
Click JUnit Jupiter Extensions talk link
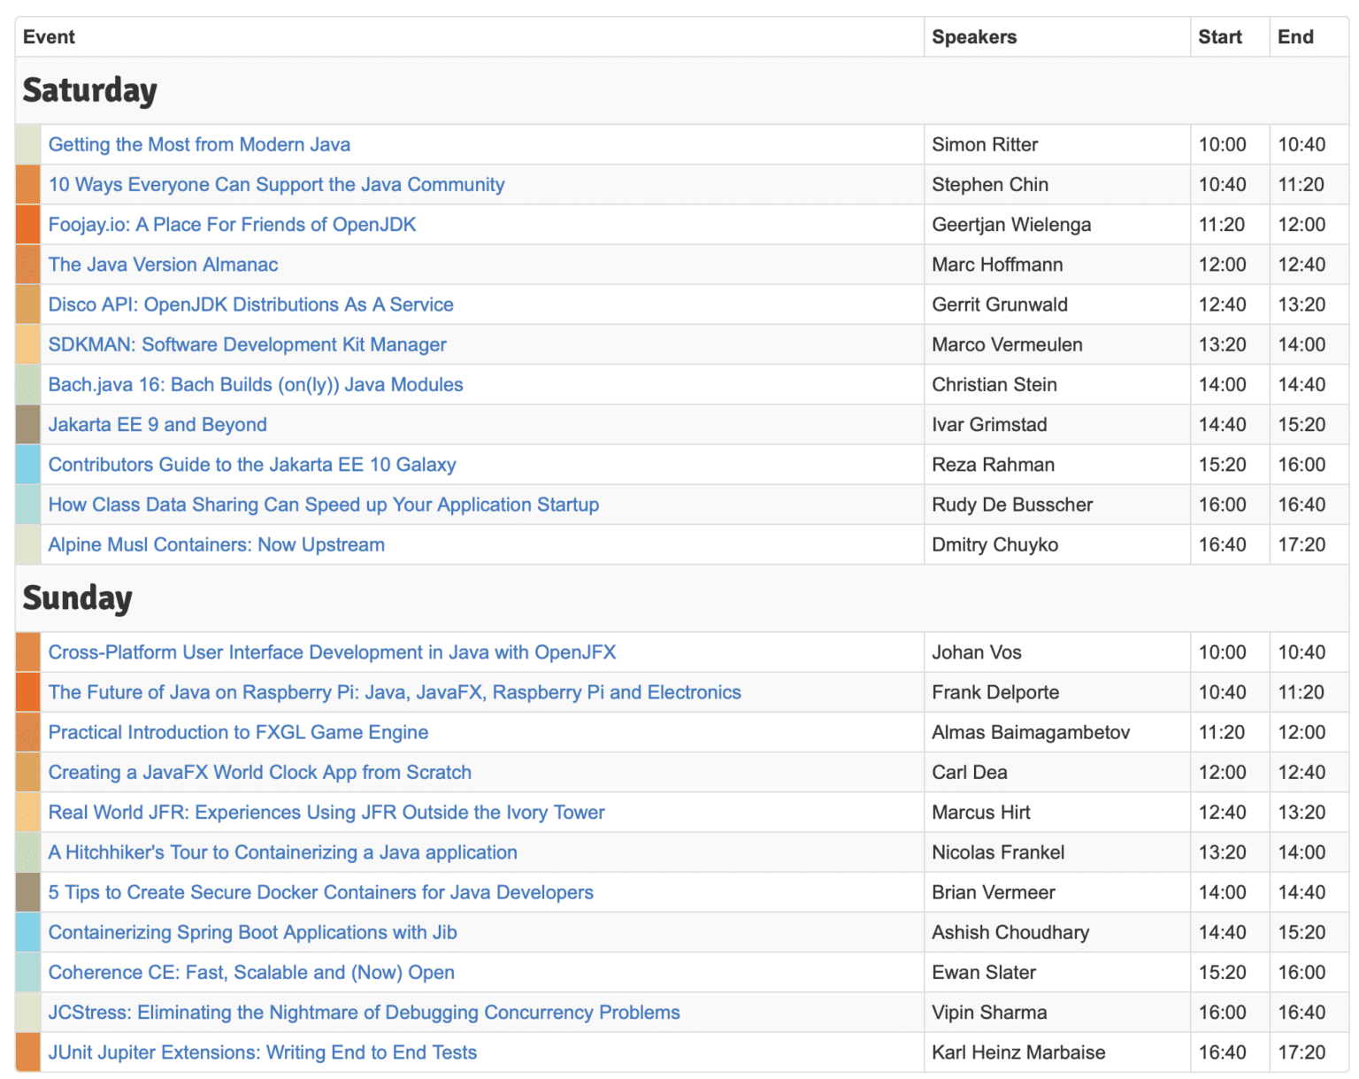point(262,1052)
